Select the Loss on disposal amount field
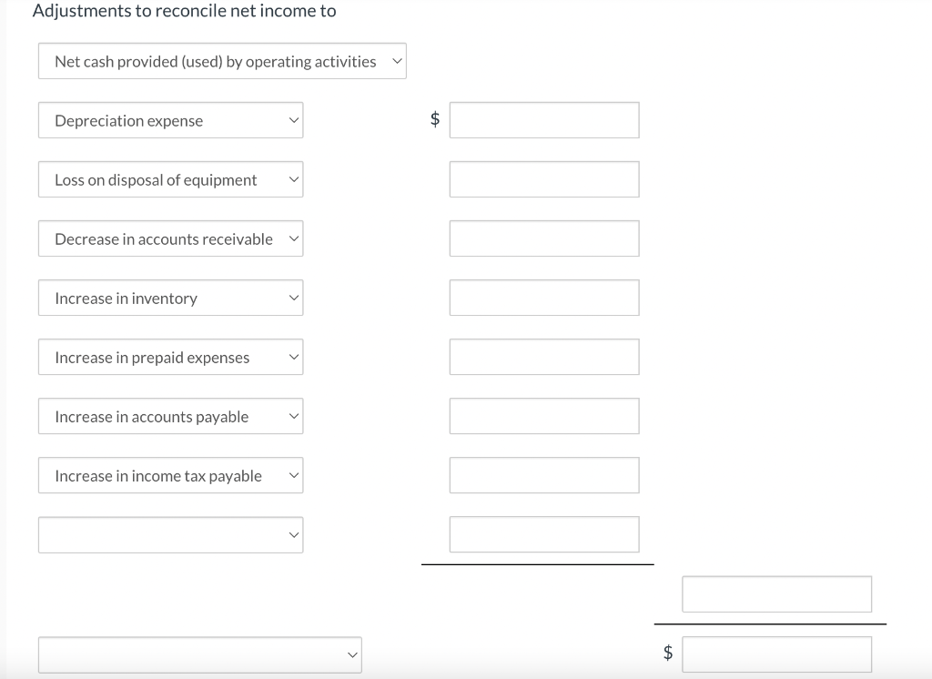 pyautogui.click(x=543, y=179)
